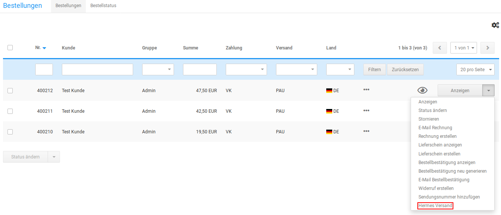Open the Zahlung filter dropdown
The width and height of the screenshot is (501, 215).
tap(246, 69)
